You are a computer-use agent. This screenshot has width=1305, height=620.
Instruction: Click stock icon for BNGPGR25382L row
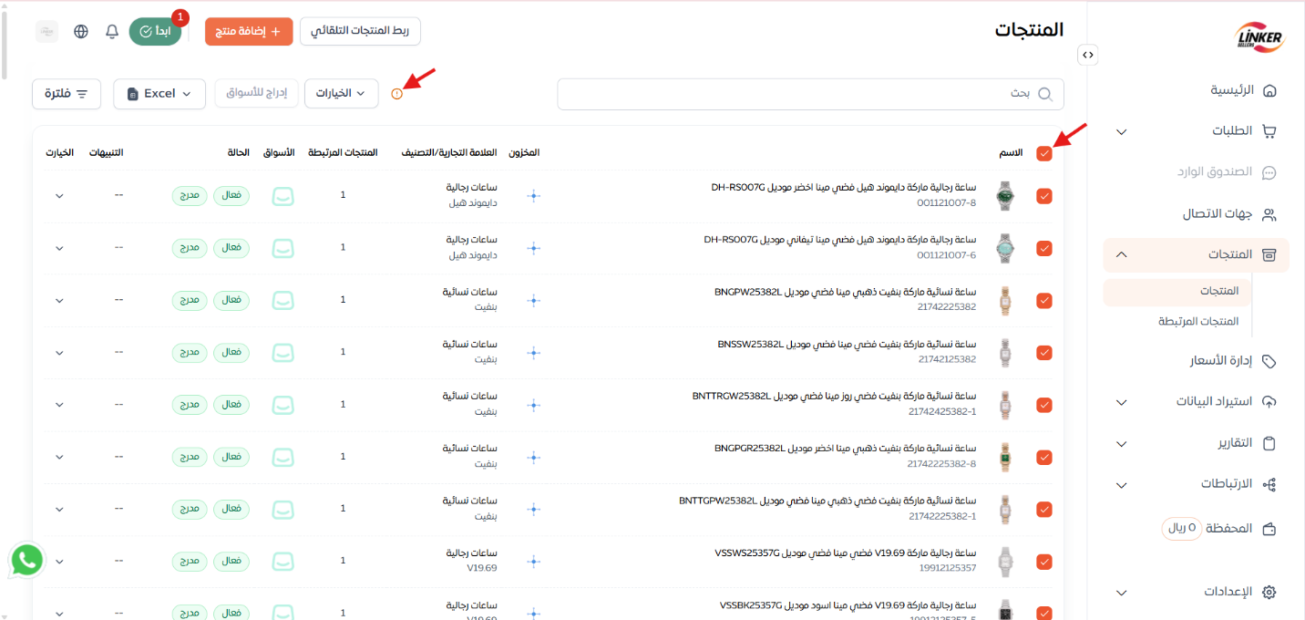pos(534,457)
